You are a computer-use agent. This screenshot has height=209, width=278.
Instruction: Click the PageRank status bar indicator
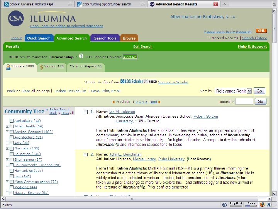[236, 204]
